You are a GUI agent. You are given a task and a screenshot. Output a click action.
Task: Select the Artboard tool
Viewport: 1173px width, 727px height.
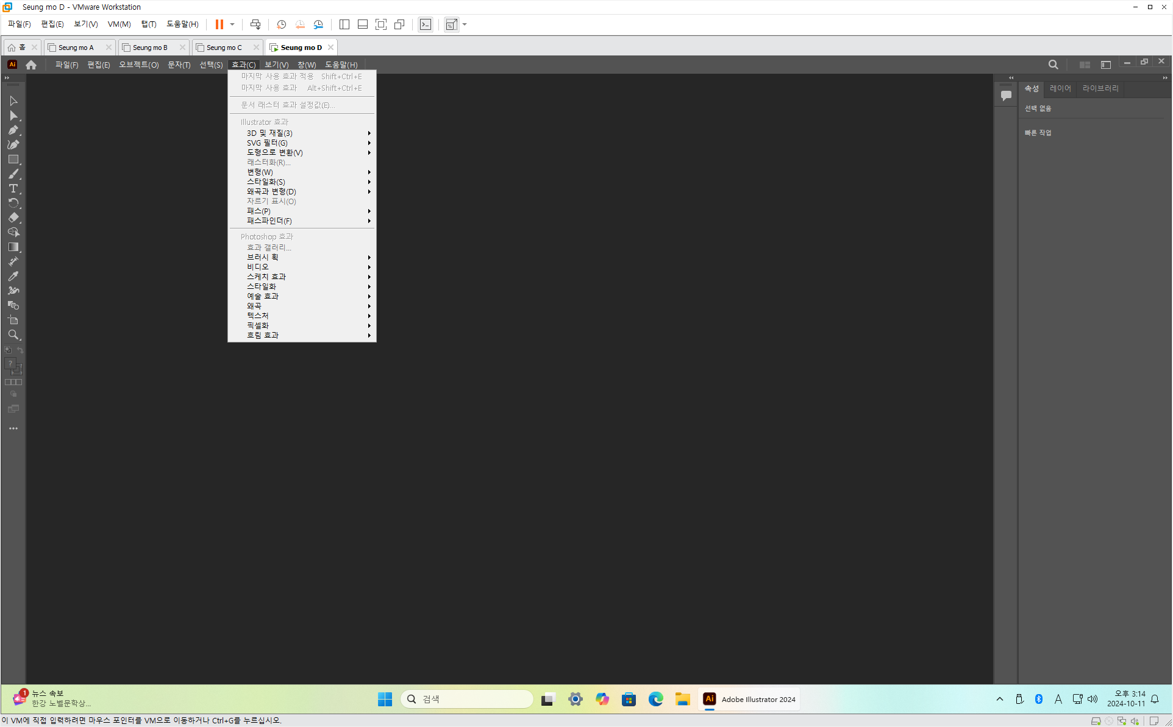tap(13, 320)
